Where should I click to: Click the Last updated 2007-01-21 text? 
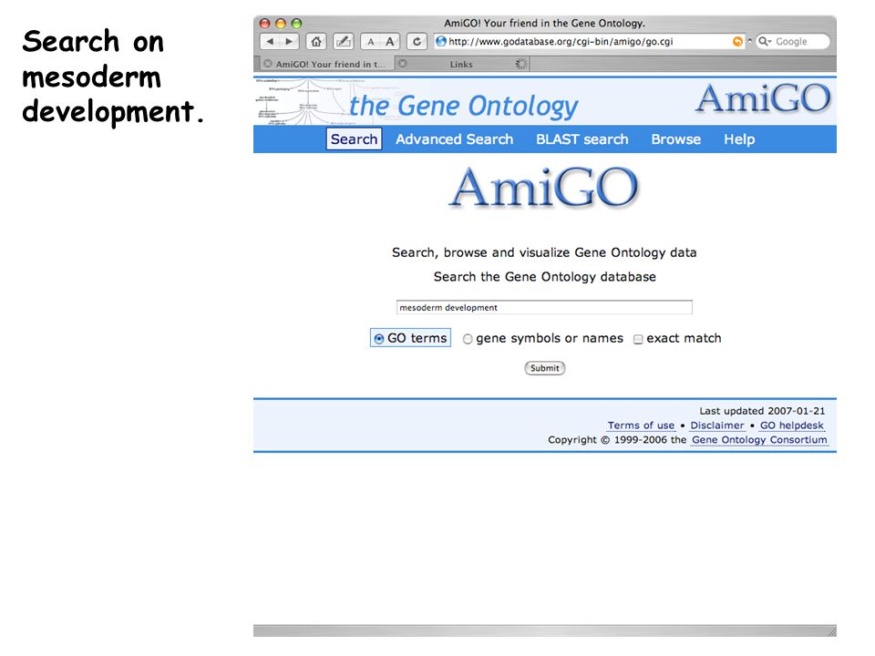pyautogui.click(x=762, y=411)
